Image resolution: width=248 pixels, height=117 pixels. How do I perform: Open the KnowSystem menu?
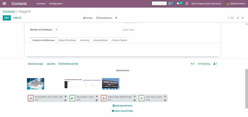(104, 18)
